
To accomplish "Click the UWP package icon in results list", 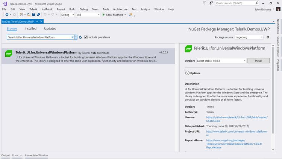I will 8,54.
